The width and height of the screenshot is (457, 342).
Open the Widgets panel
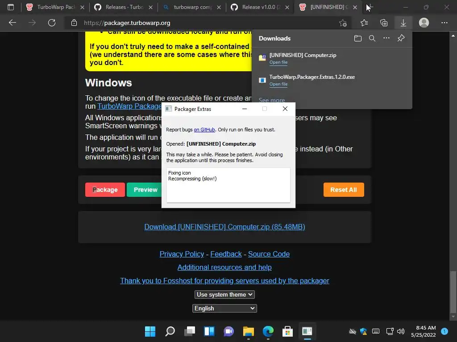[209, 331]
